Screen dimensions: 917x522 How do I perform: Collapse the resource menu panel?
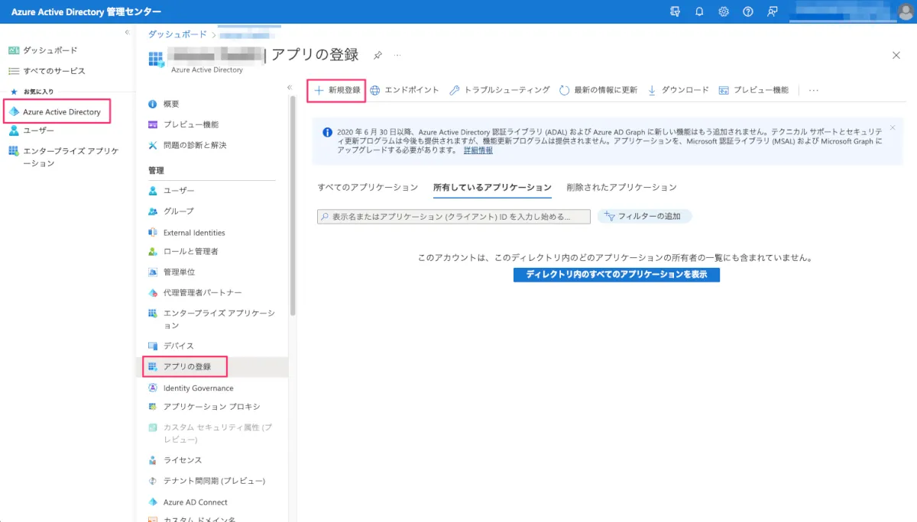coord(290,87)
